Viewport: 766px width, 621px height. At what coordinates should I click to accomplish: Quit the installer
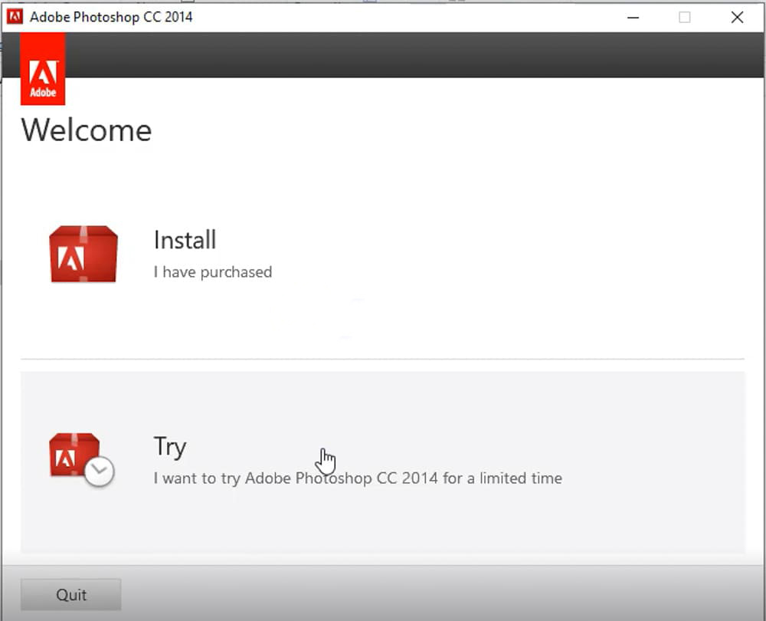click(x=70, y=595)
